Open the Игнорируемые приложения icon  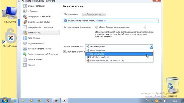pyautogui.click(x=25, y=27)
